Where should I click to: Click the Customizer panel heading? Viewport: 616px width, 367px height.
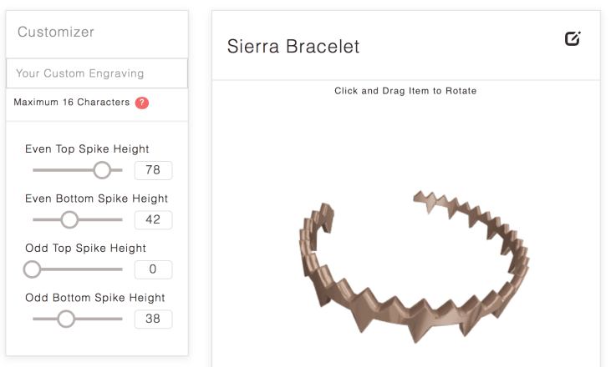point(56,33)
